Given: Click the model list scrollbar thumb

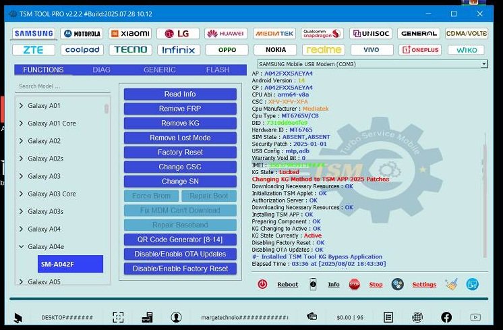Looking at the screenshot, I should pyautogui.click(x=106, y=109).
